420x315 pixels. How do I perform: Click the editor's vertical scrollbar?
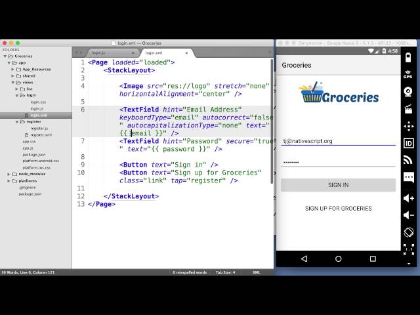pos(272,121)
